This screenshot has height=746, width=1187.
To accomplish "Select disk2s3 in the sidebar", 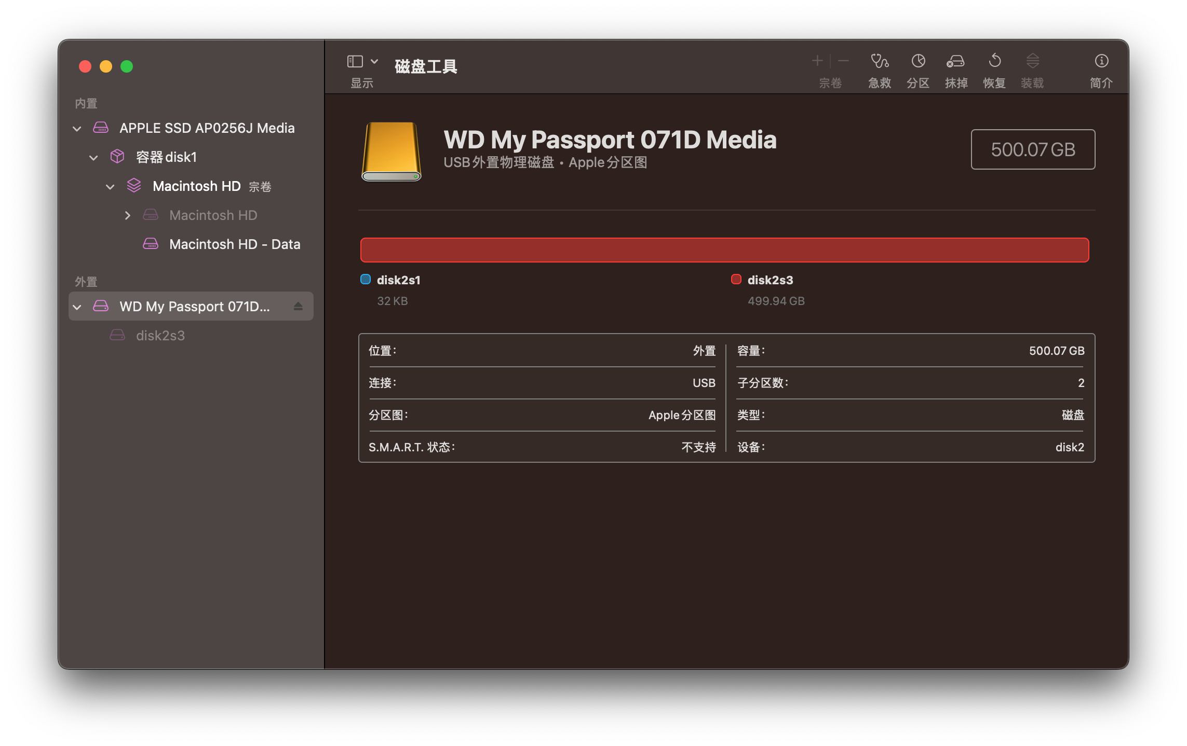I will 160,336.
